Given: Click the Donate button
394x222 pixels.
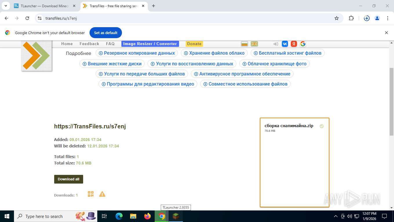Looking at the screenshot, I should point(194,44).
